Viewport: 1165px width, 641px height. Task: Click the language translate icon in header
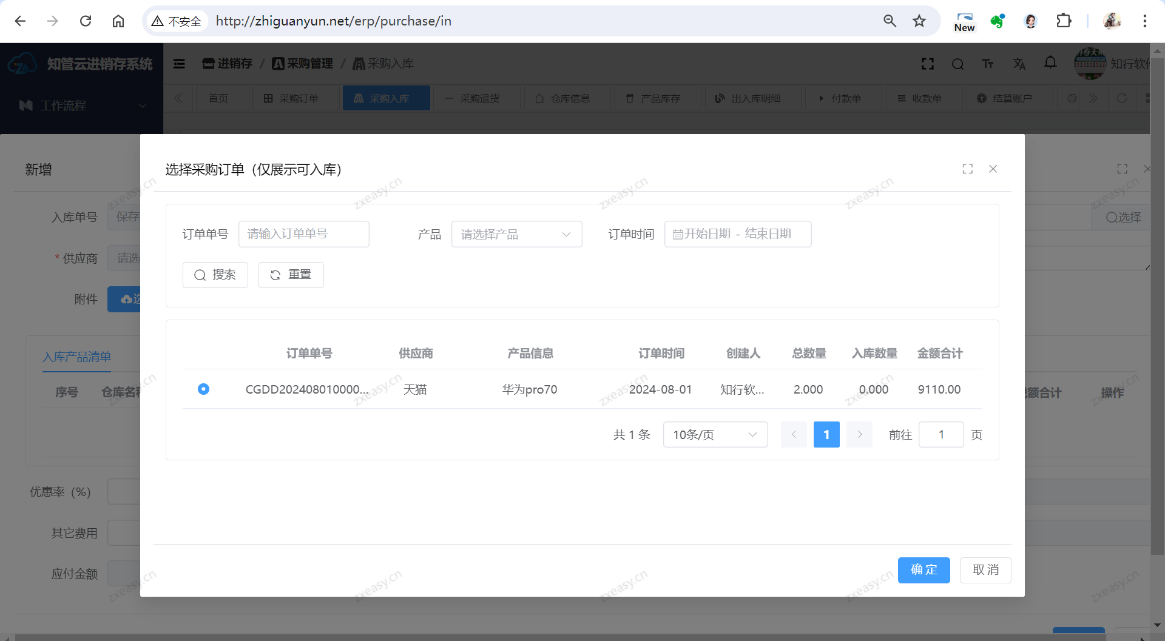click(1019, 64)
